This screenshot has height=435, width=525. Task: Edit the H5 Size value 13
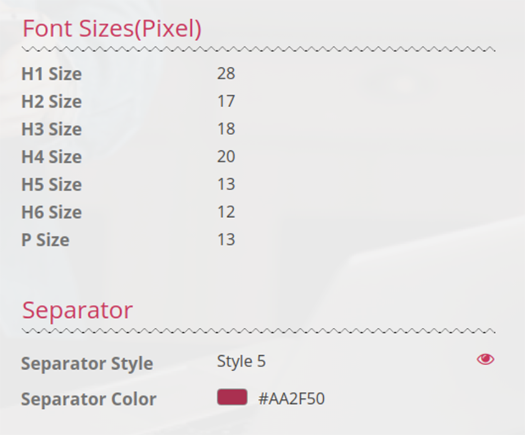click(x=226, y=184)
